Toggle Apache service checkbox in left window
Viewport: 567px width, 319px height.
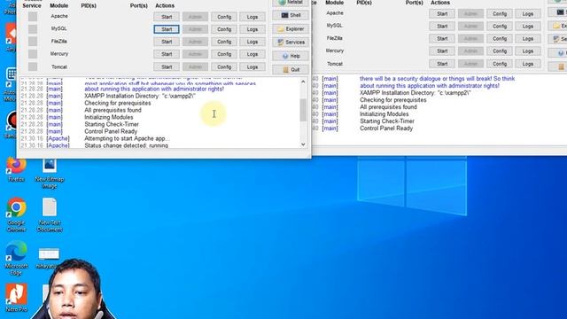[x=33, y=17]
